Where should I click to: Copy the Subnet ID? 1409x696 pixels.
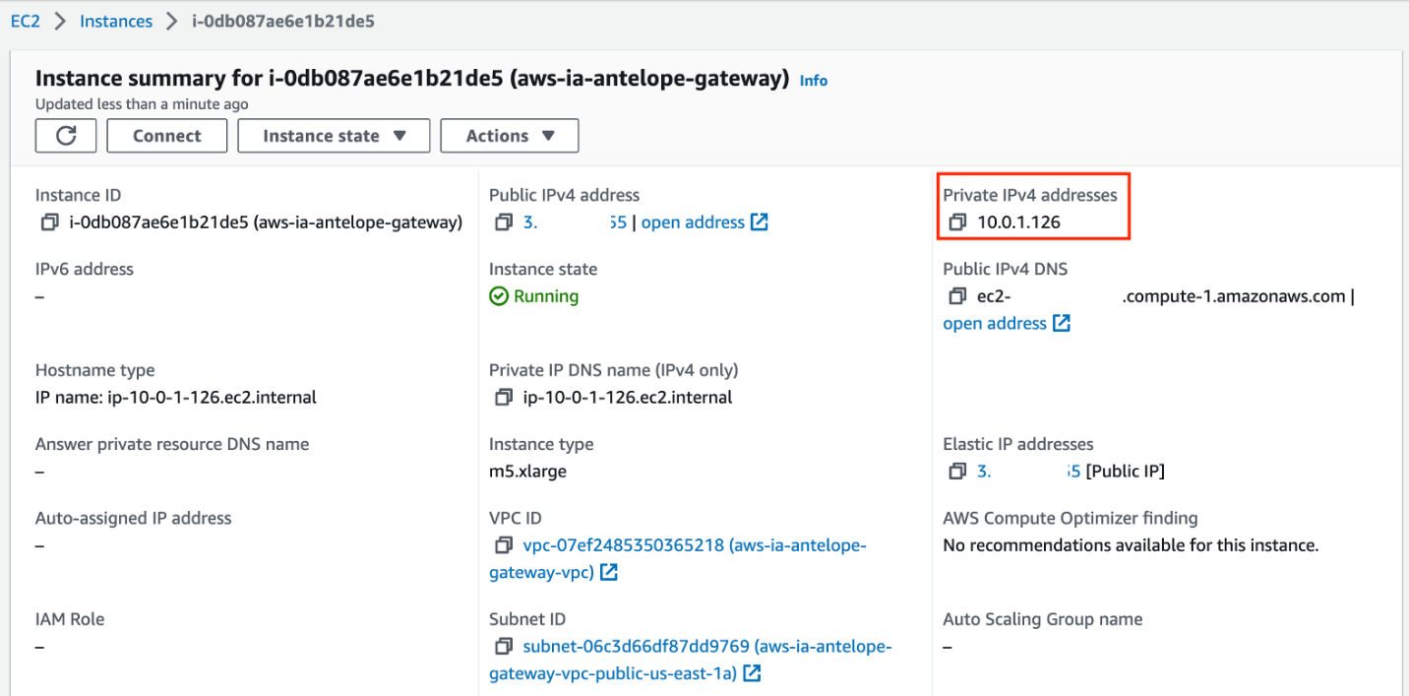tap(503, 646)
